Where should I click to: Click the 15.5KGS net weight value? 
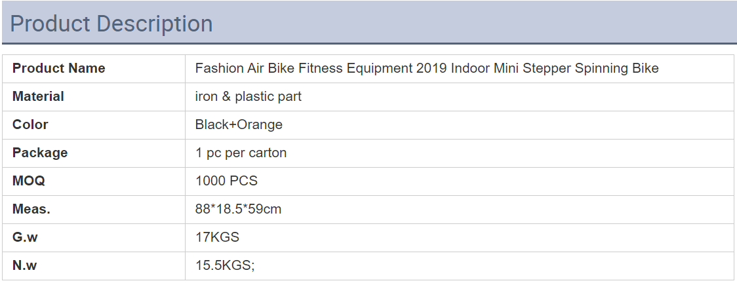click(225, 265)
